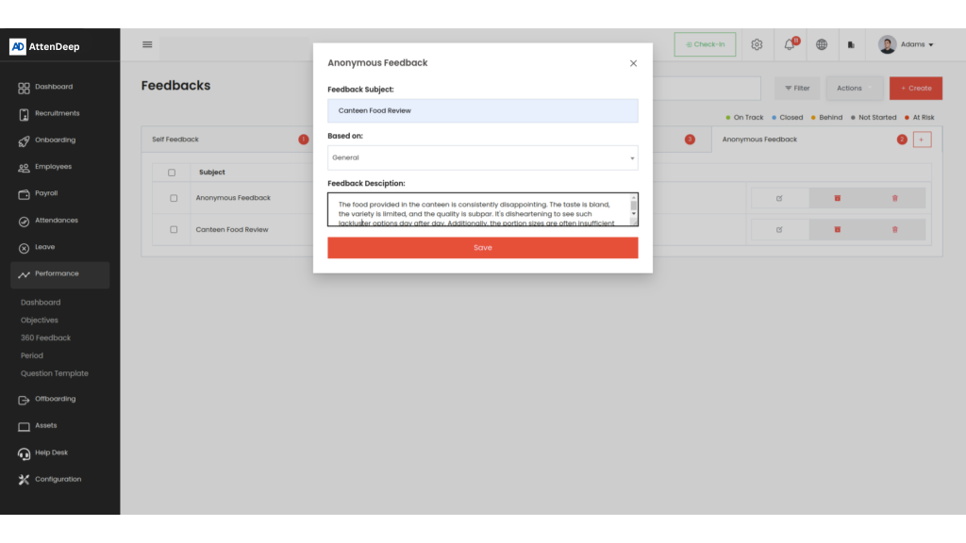Screen dimensions: 966x543
Task: Delete the Canteen Food Review row
Action: (x=894, y=229)
